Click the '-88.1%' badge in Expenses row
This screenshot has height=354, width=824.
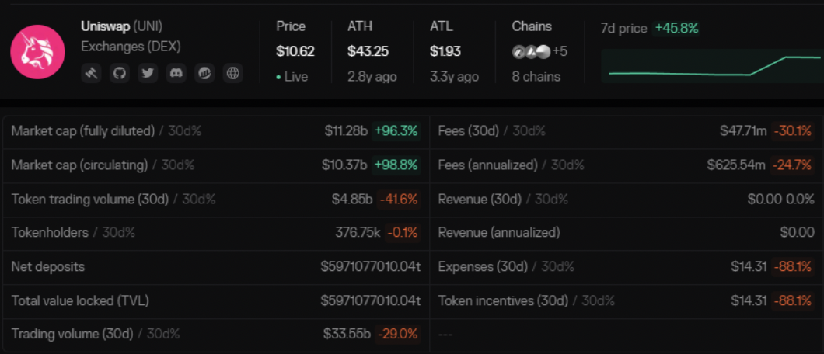coord(792,266)
